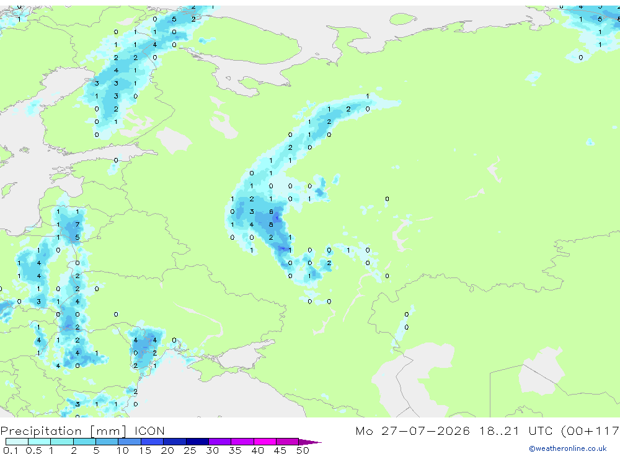The height and width of the screenshot is (454, 620).
Task: Click the "0.5" legend scale label
Action: click(x=33, y=450)
